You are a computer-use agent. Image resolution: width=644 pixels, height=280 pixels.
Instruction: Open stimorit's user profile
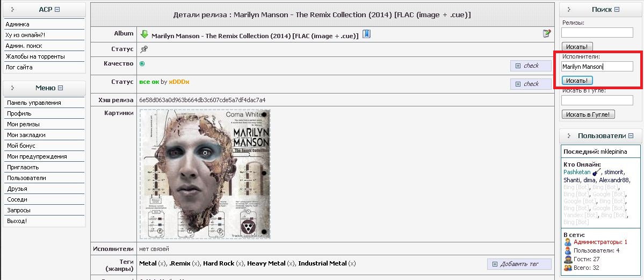pyautogui.click(x=614, y=172)
